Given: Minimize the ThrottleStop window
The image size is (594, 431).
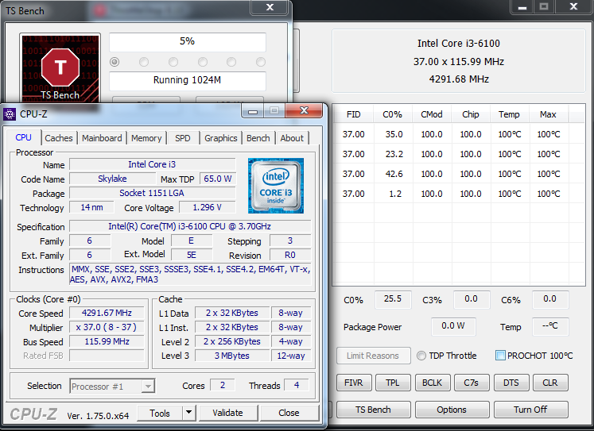Looking at the screenshot, I should point(522,7).
